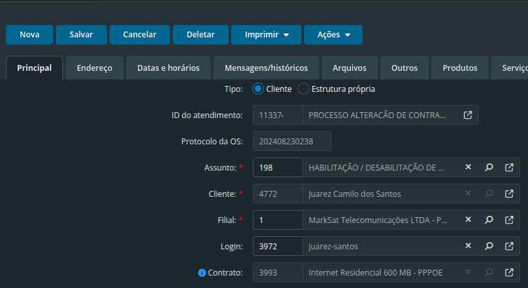The height and width of the screenshot is (288, 528).
Task: Clear the Assunto field value
Action: tap(468, 167)
